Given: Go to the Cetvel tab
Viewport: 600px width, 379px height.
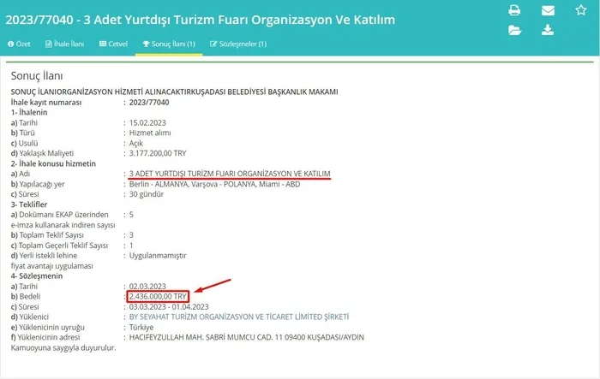Looking at the screenshot, I should 112,44.
